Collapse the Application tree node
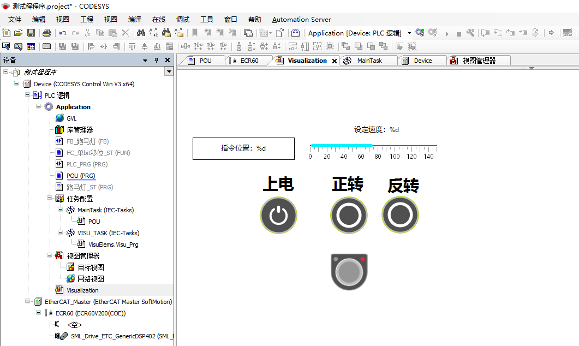579x346 pixels. click(38, 106)
